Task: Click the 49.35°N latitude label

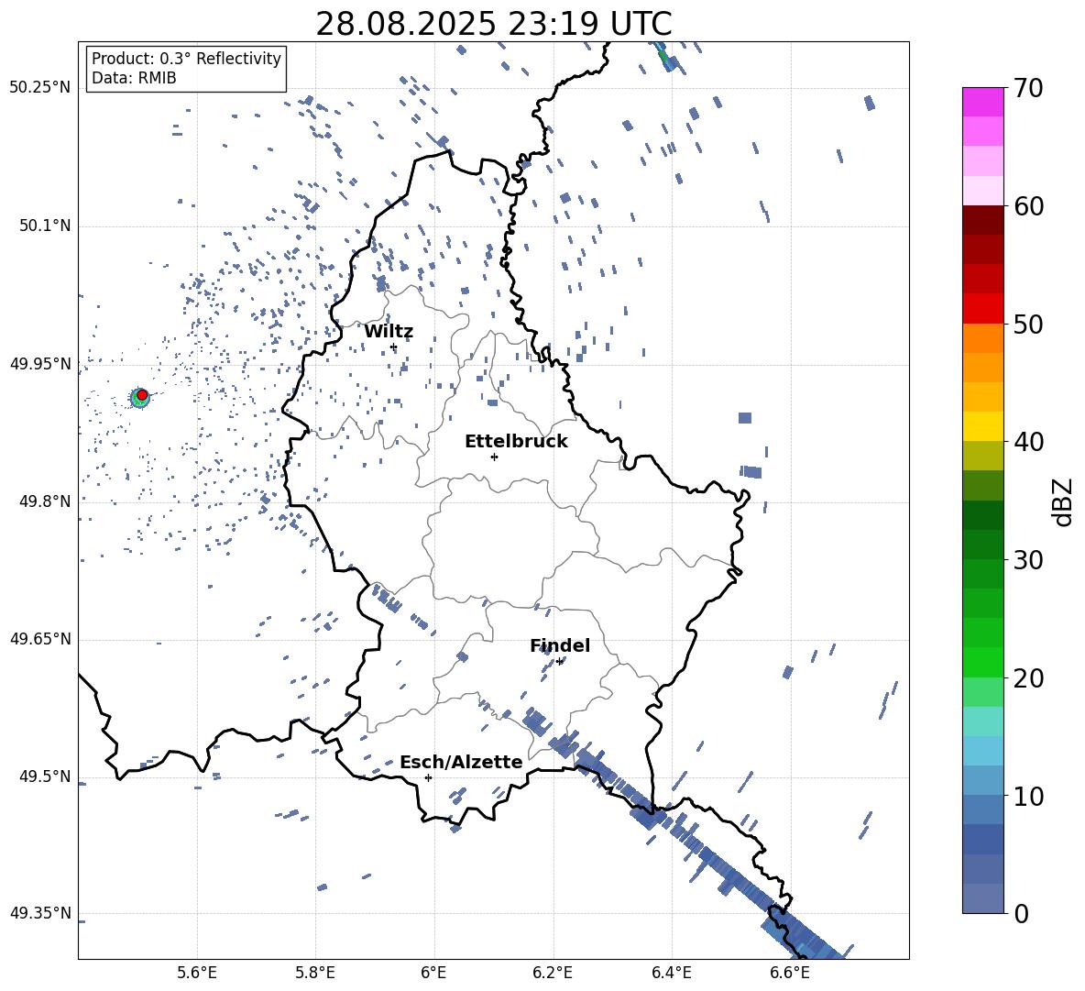Action: coord(40,913)
